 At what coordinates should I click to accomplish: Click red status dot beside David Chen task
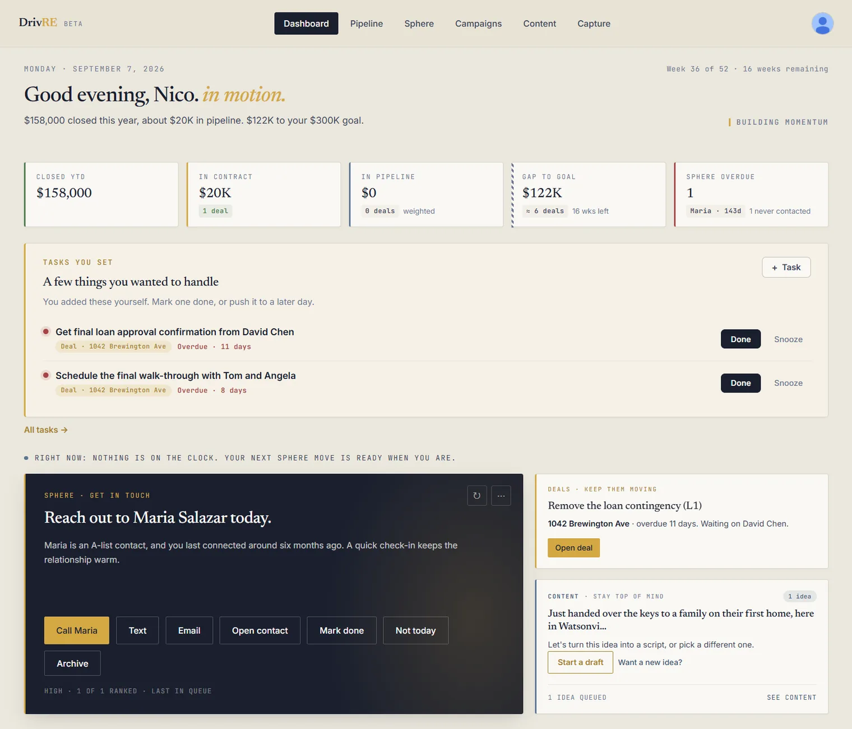coord(46,331)
